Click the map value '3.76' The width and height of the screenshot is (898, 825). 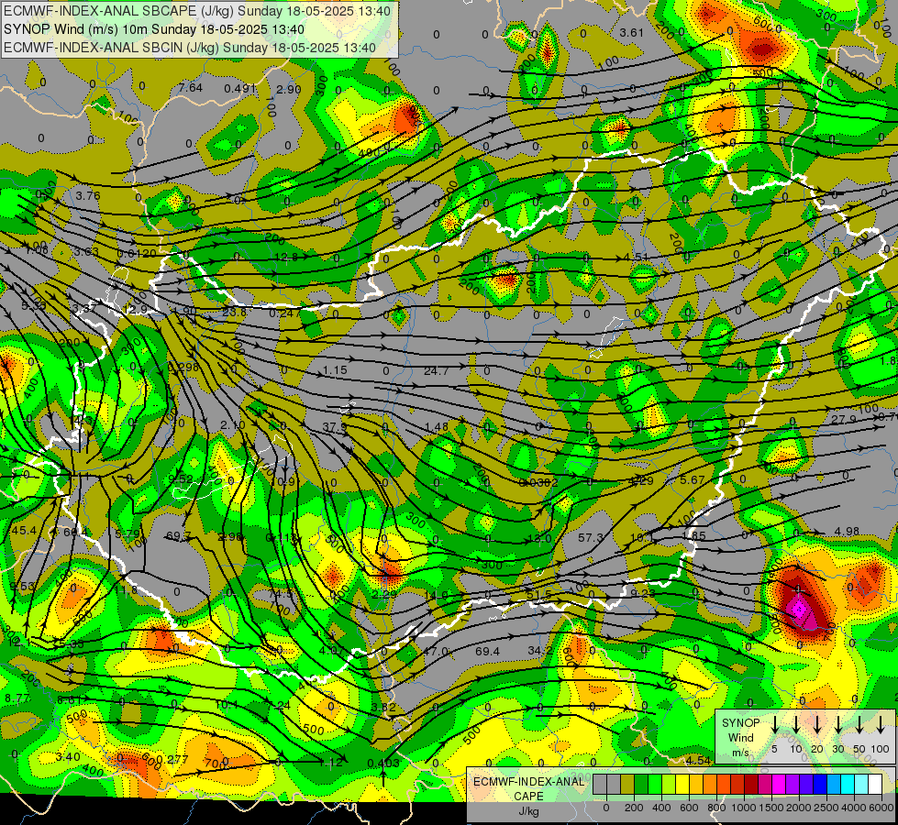click(x=88, y=196)
